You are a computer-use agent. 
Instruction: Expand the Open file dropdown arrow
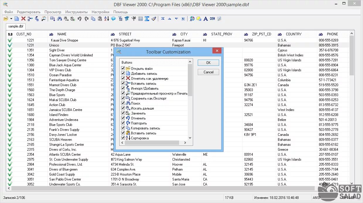(x=11, y=19)
